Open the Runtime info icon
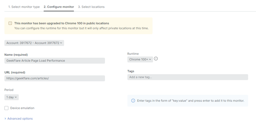 coord(156,59)
